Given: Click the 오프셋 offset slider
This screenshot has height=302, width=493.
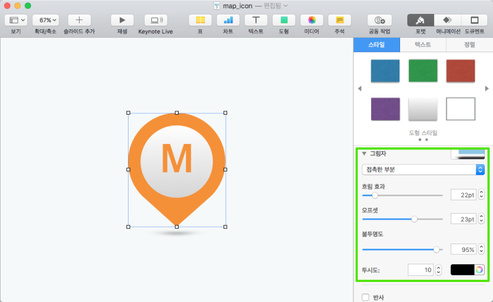Looking at the screenshot, I should coord(402,219).
